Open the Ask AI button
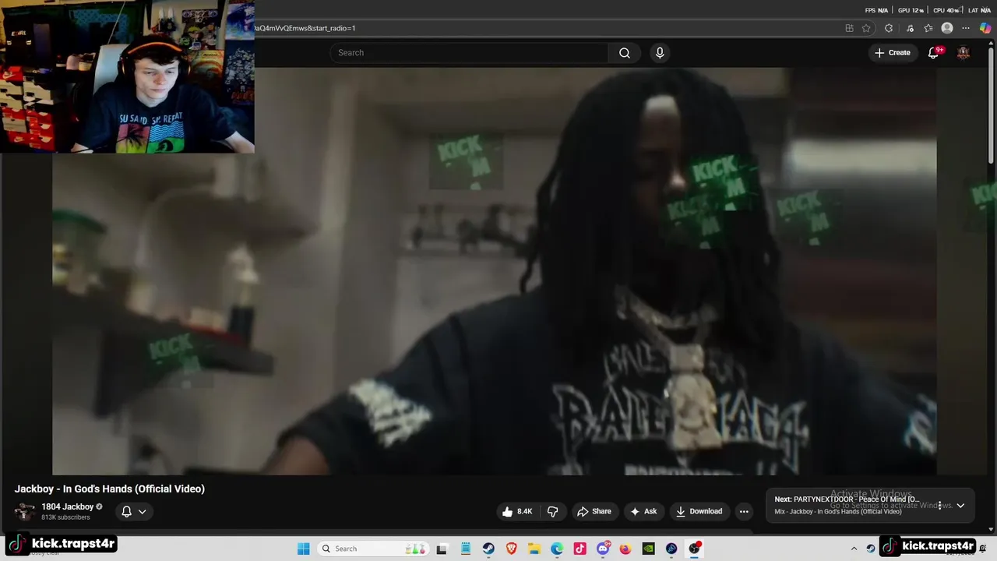This screenshot has width=997, height=561. click(x=643, y=511)
